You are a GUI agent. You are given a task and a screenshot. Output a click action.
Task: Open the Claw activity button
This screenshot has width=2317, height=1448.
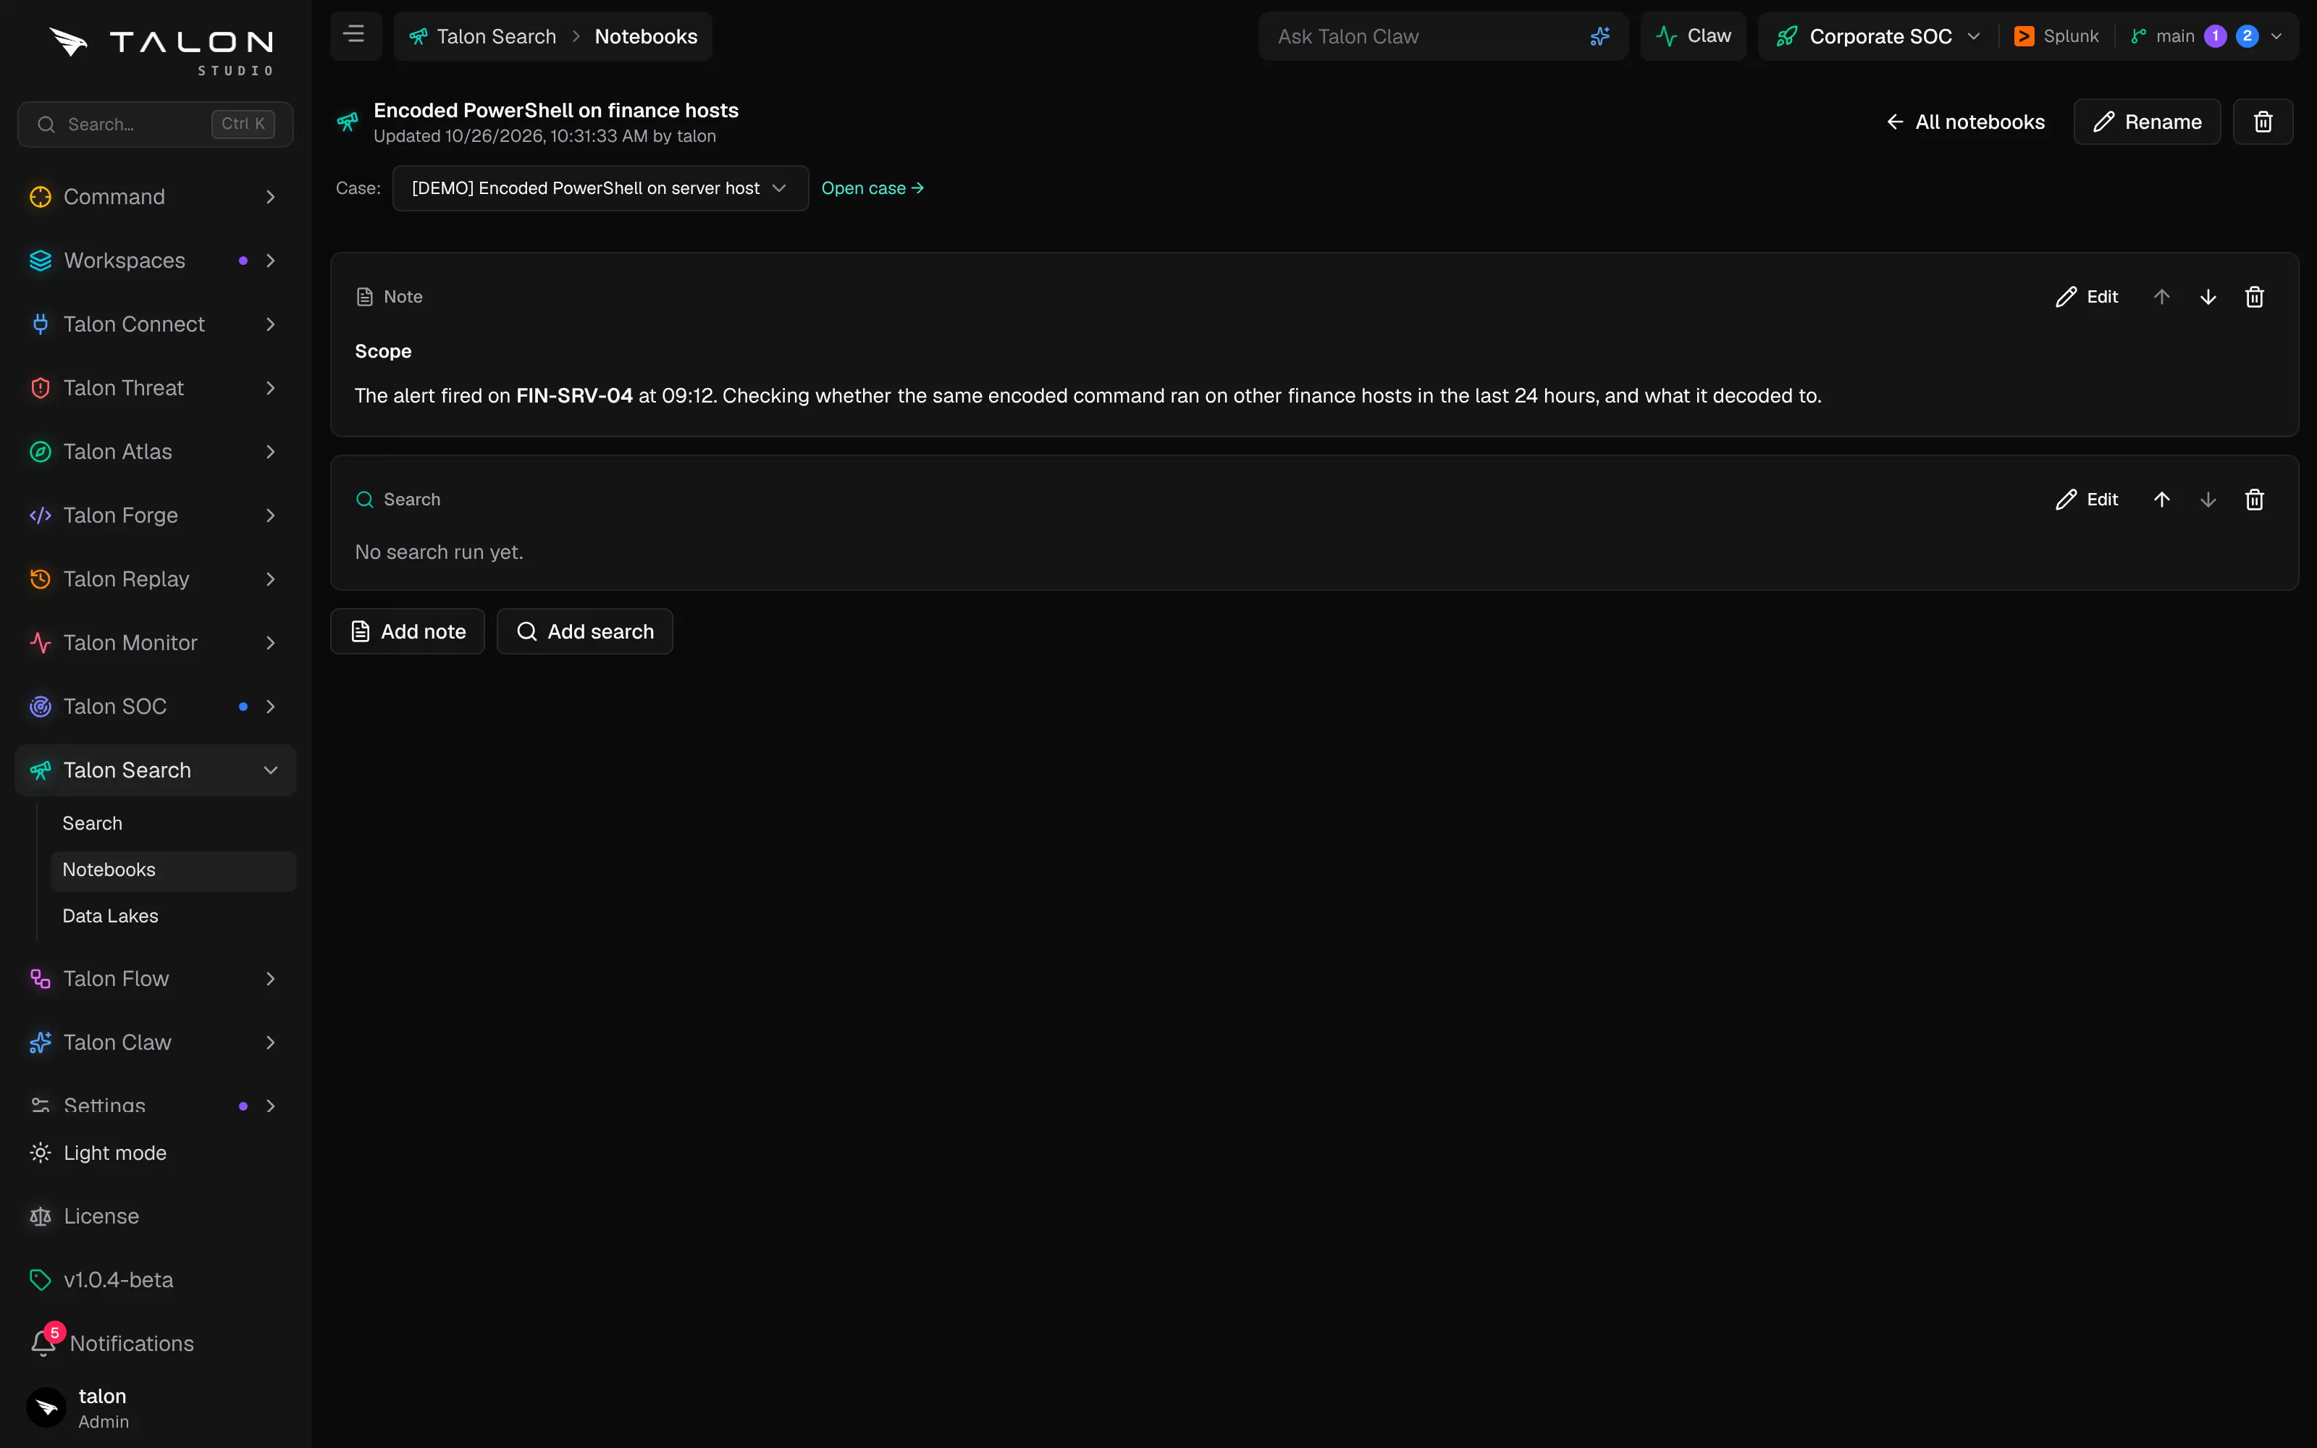click(1693, 36)
